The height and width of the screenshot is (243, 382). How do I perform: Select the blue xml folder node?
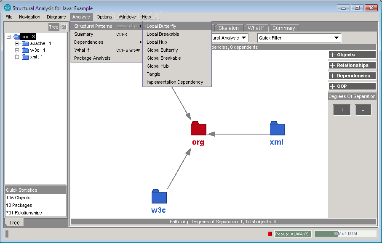[x=277, y=128]
